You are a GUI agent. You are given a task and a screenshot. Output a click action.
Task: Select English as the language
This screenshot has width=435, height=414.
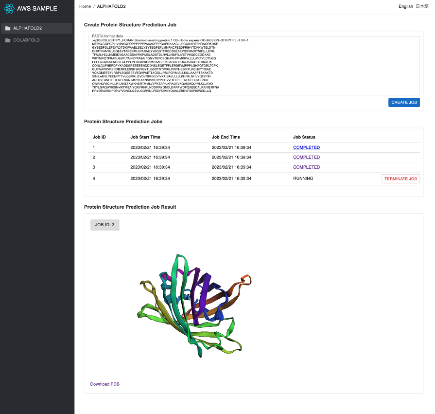click(406, 6)
